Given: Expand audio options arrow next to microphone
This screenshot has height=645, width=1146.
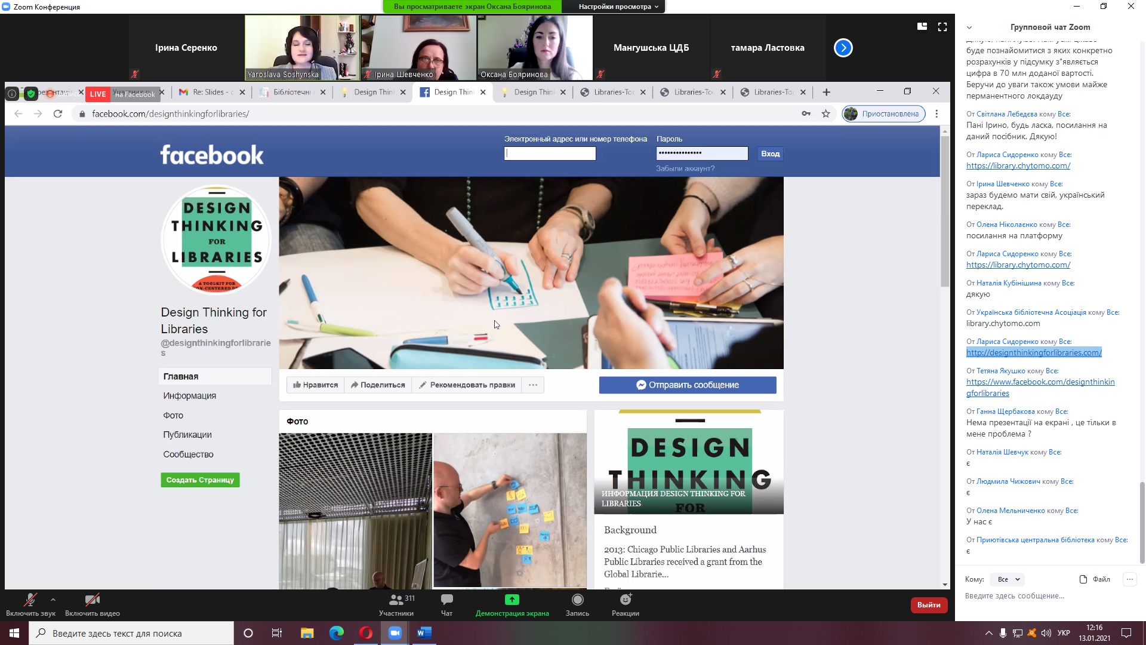Looking at the screenshot, I should 53,599.
